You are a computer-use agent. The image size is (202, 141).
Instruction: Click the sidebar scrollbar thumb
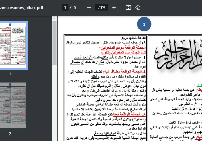pyautogui.click(x=54, y=43)
